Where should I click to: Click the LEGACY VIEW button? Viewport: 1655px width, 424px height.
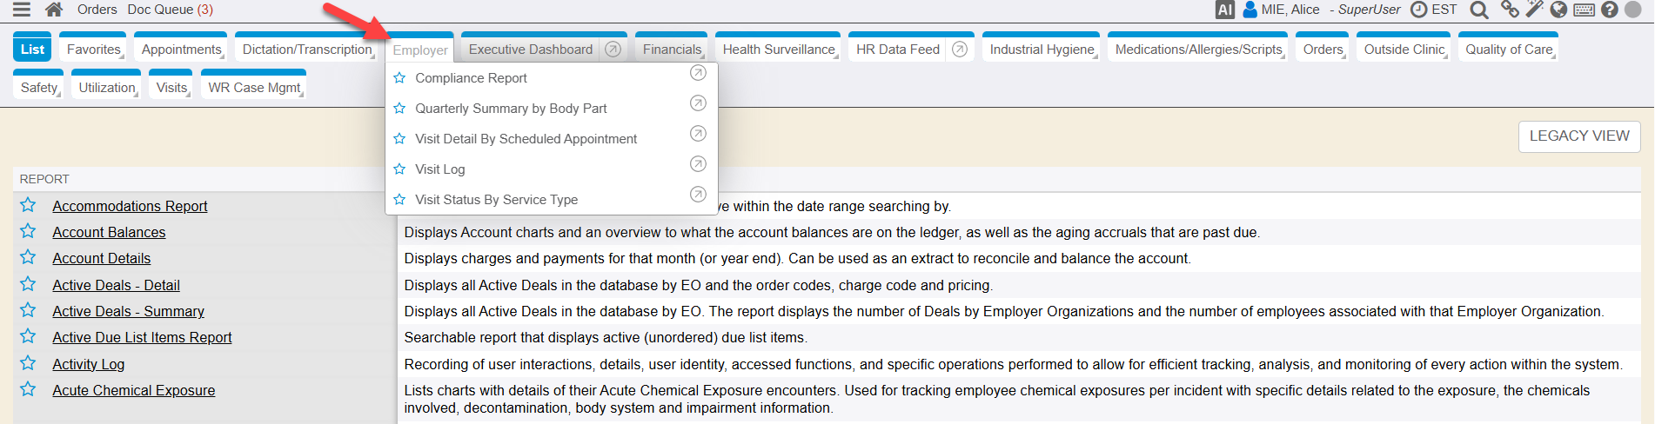1579,136
